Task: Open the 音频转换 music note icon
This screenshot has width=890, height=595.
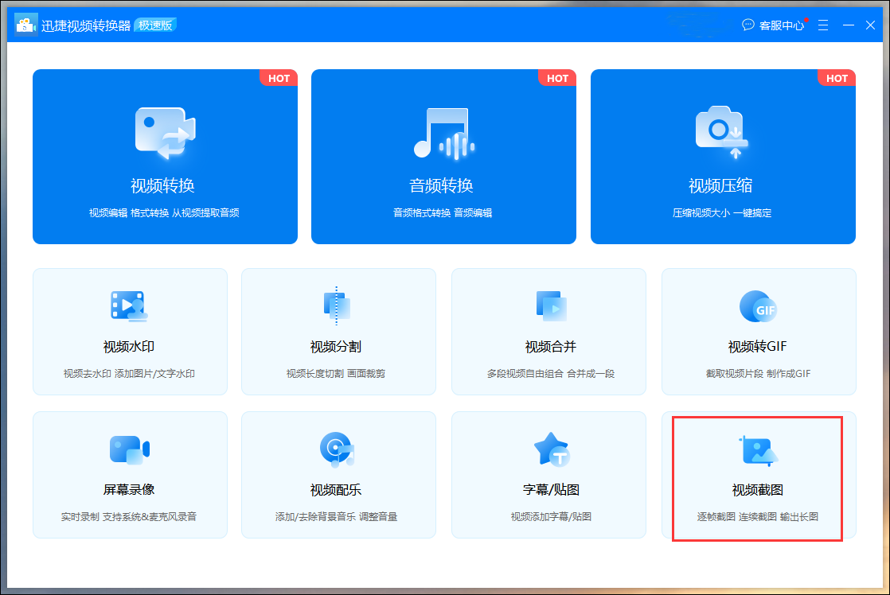Action: 444,134
